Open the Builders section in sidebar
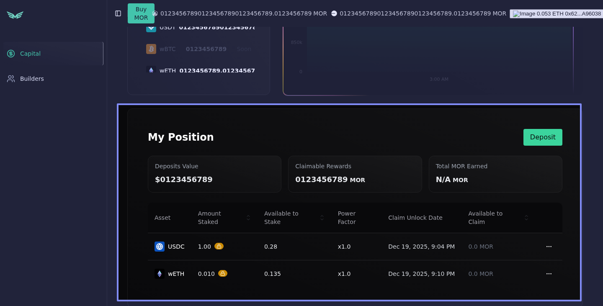The width and height of the screenshot is (603, 306). point(32,79)
